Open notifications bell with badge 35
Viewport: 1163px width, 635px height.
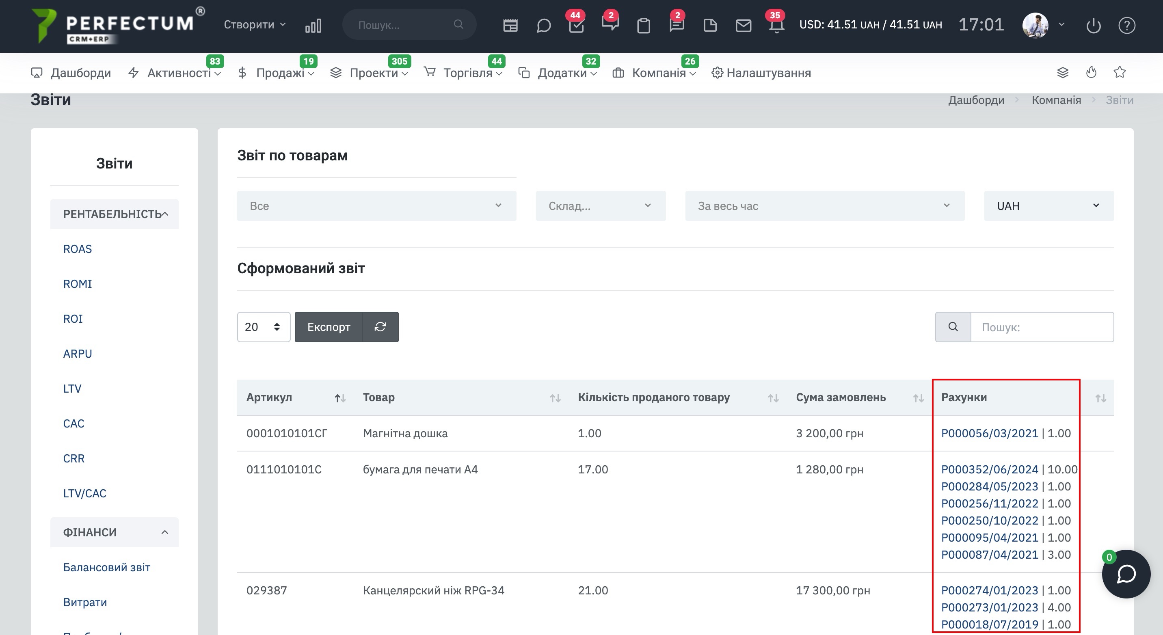776,26
